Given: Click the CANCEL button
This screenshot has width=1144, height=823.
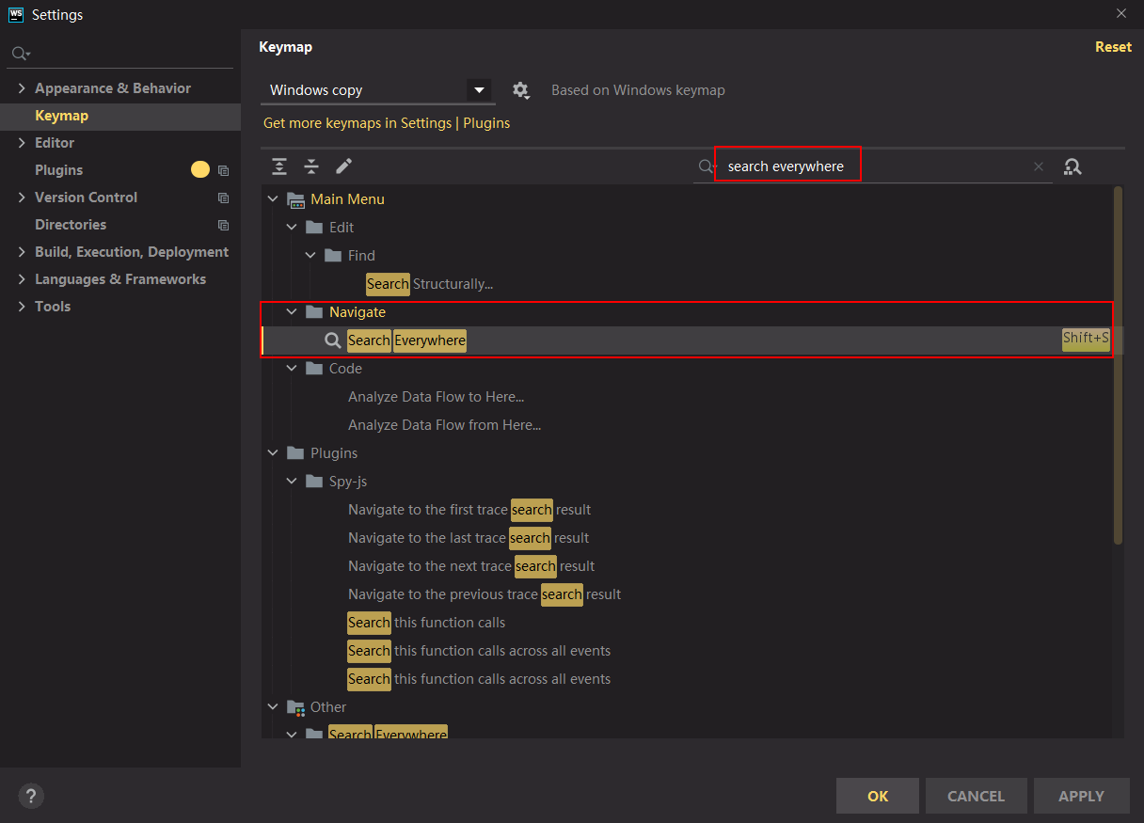Looking at the screenshot, I should pyautogui.click(x=976, y=796).
